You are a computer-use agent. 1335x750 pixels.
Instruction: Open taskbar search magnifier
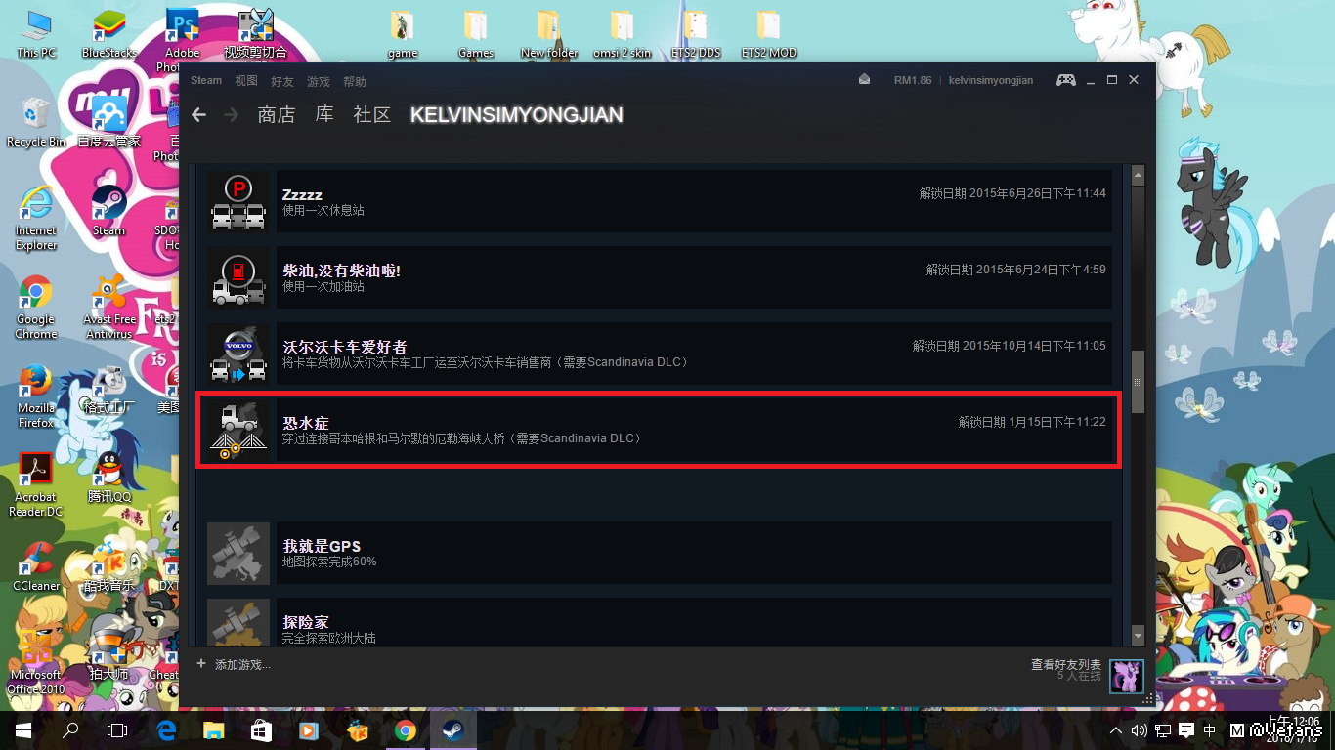(70, 730)
